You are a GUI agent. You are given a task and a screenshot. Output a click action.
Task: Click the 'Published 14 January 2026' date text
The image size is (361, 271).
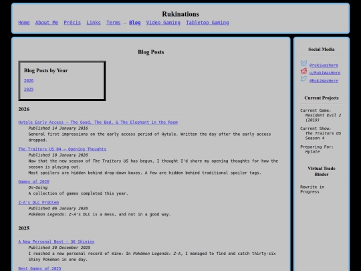(58, 128)
